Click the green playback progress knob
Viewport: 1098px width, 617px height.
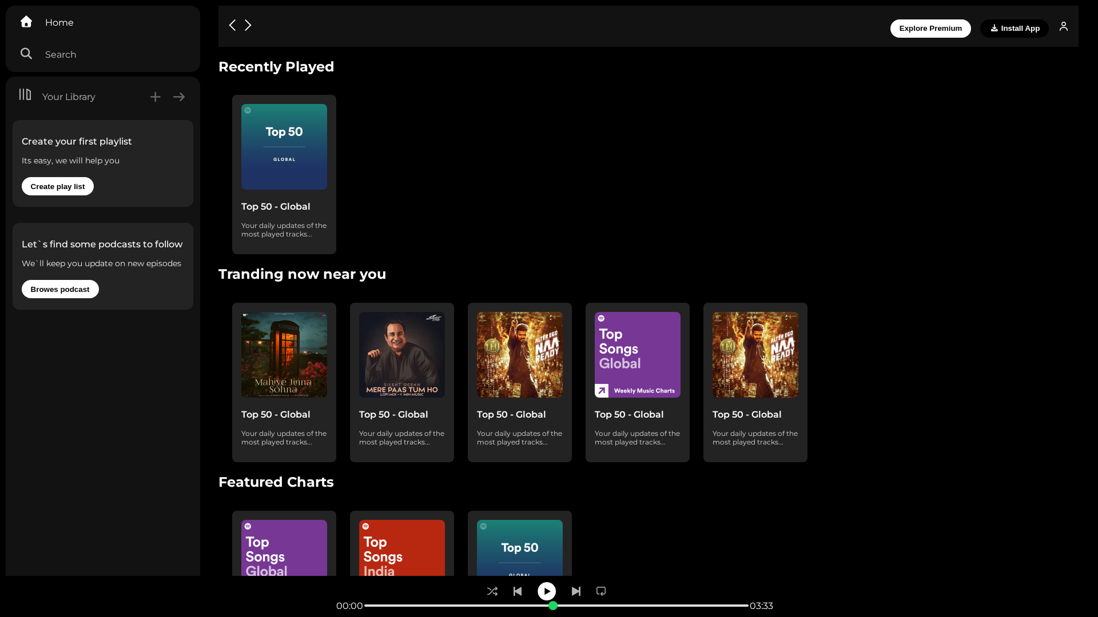point(553,606)
